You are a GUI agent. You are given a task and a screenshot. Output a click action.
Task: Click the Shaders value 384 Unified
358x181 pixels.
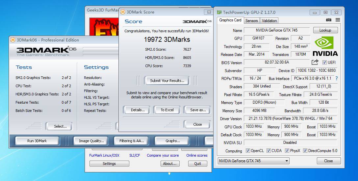[262, 86]
